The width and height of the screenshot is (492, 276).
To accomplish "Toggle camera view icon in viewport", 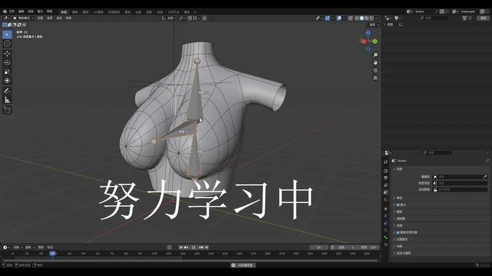I will (x=375, y=71).
